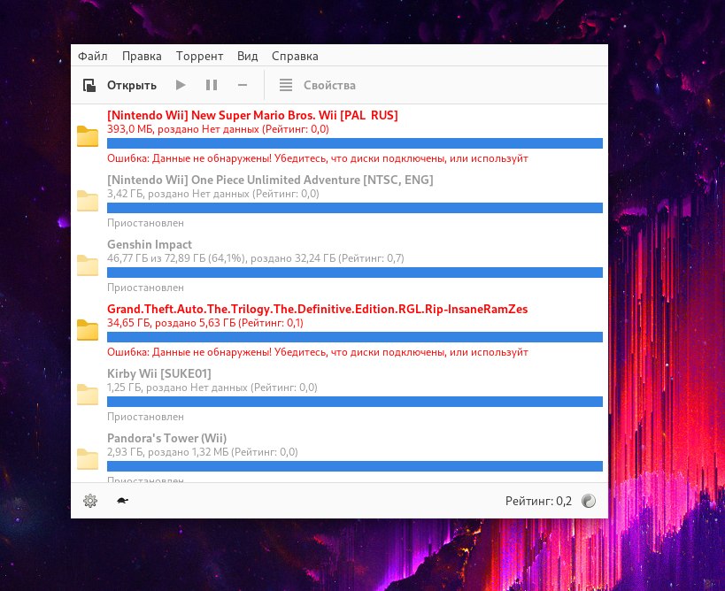This screenshot has width=725, height=591.
Task: Click the properties list icon
Action: click(286, 85)
